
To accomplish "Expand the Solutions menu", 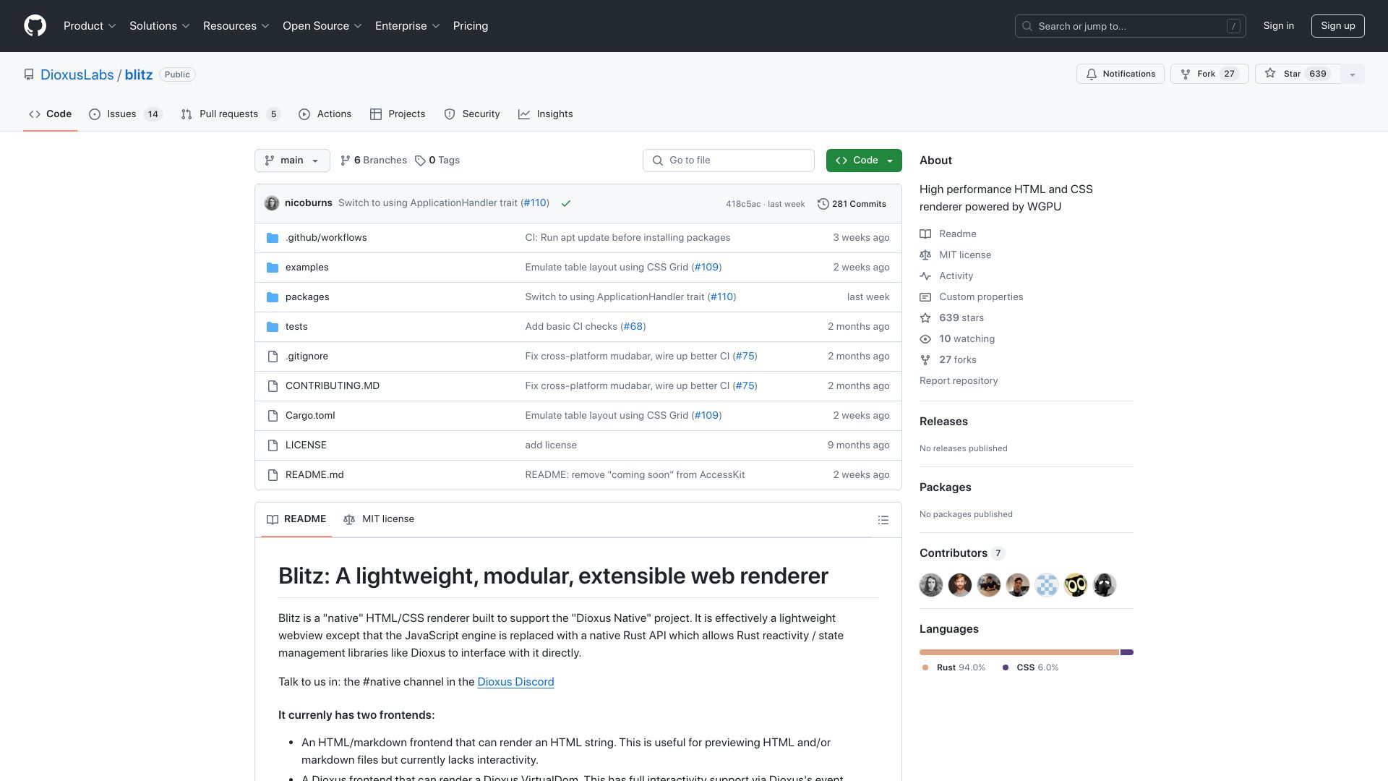I will pyautogui.click(x=160, y=26).
